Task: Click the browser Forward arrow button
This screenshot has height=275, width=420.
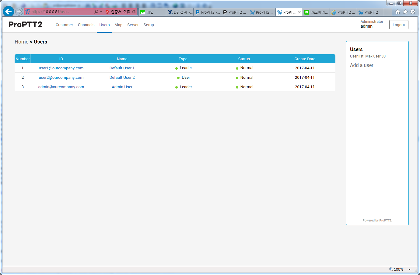Action: pyautogui.click(x=19, y=12)
